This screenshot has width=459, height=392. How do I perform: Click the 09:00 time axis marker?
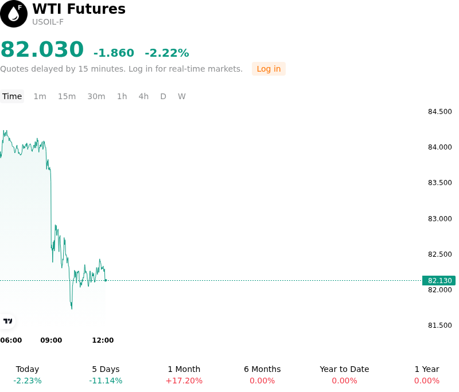tap(51, 340)
